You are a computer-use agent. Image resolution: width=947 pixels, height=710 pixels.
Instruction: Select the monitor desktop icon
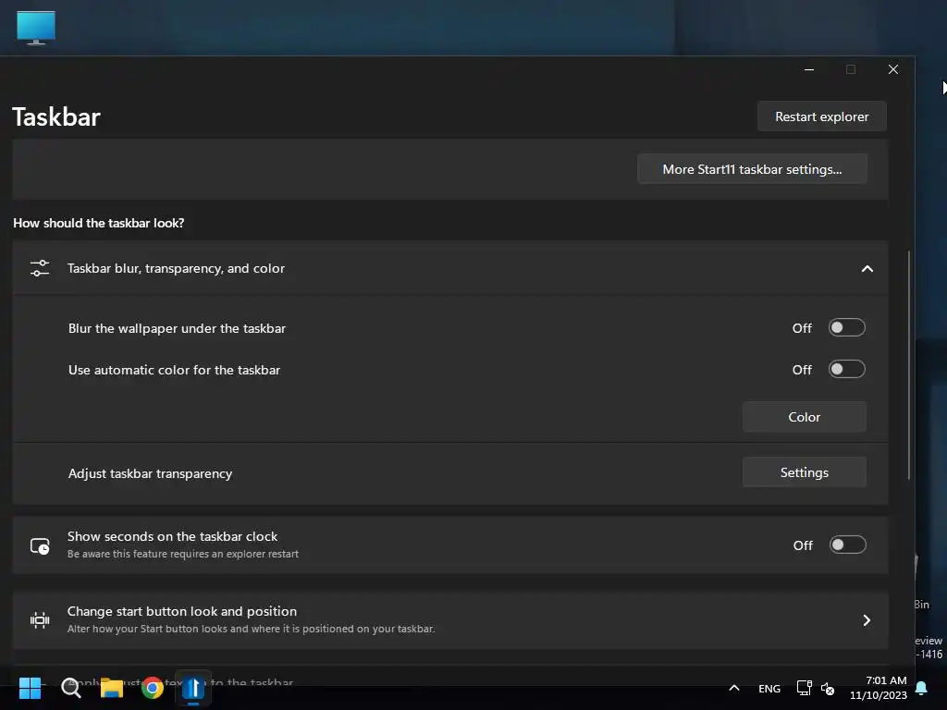36,28
